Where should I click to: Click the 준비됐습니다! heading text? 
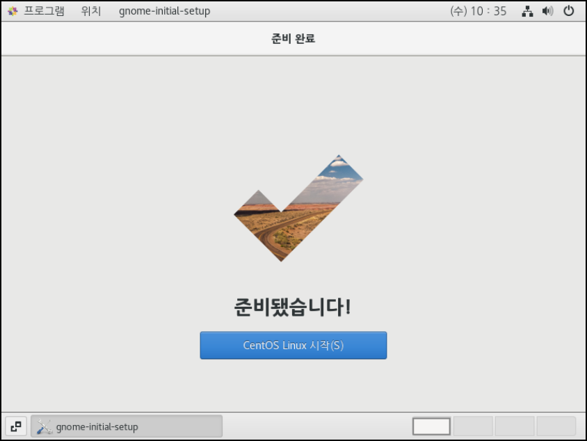coord(292,307)
